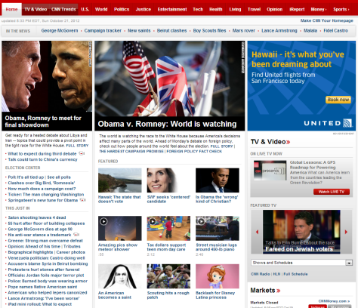Screen dimensions: 358x308
Task: Play the street musician piano video
Action: [x=218, y=228]
